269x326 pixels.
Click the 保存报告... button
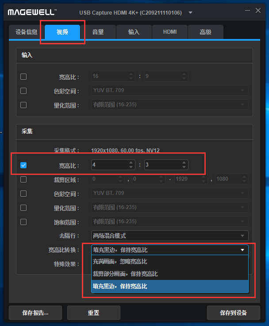coord(35,312)
